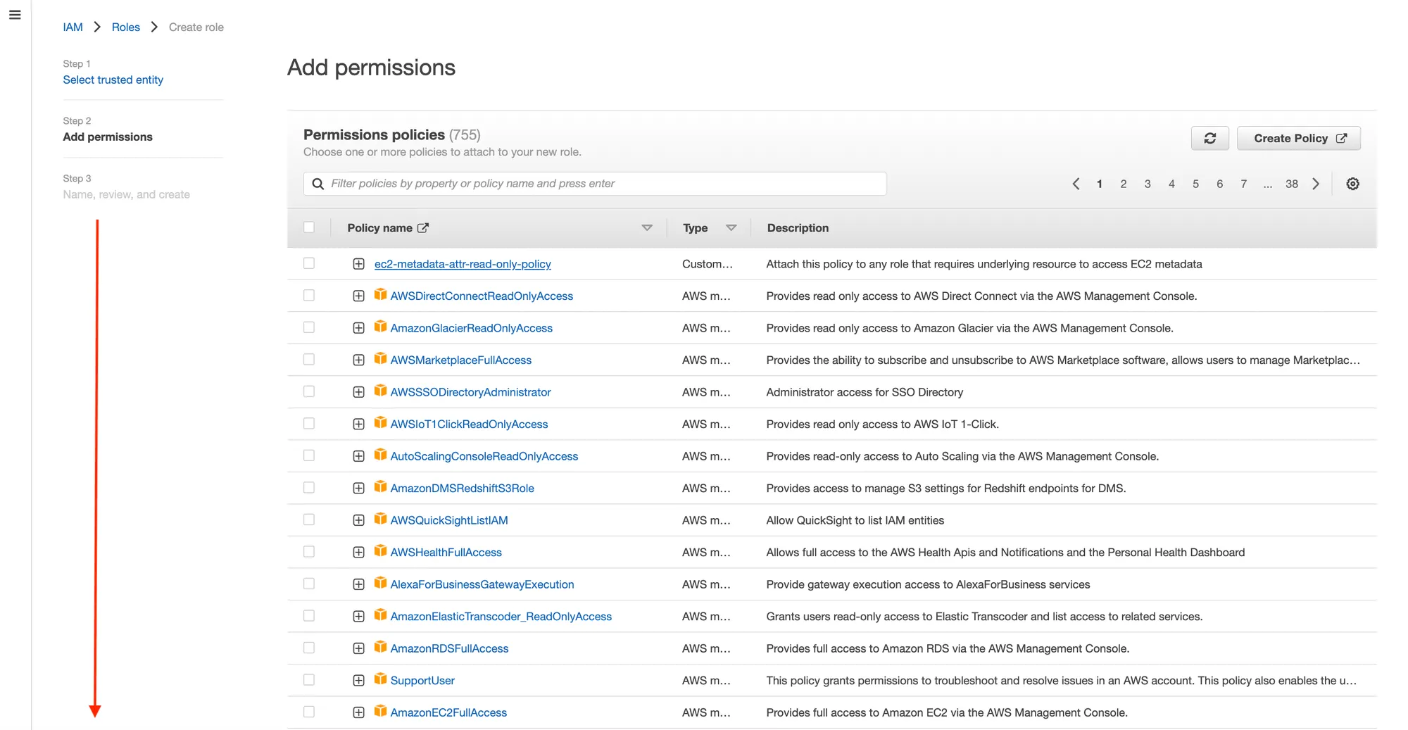The height and width of the screenshot is (730, 1408).
Task: Expand the AWSQuickSightListIAM policy row
Action: pos(358,520)
